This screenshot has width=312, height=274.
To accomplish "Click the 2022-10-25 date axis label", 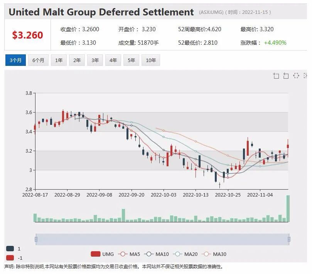I will pos(228,195).
